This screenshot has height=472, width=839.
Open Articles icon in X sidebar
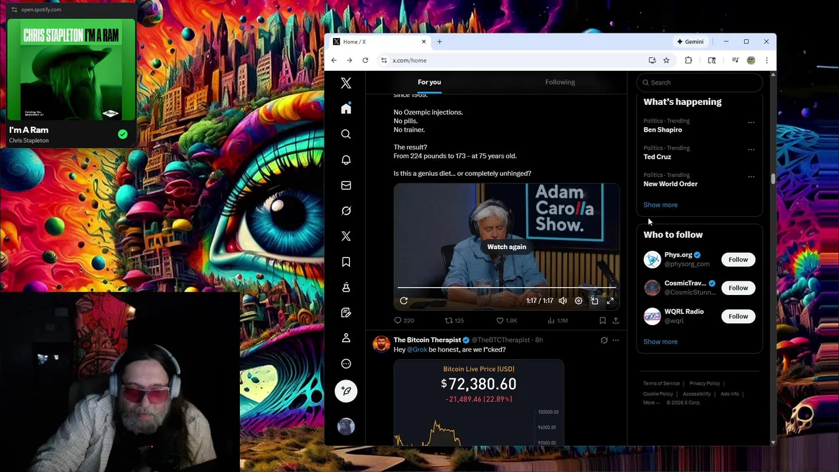pos(346,313)
